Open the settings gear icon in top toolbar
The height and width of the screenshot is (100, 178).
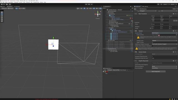(10, 4)
